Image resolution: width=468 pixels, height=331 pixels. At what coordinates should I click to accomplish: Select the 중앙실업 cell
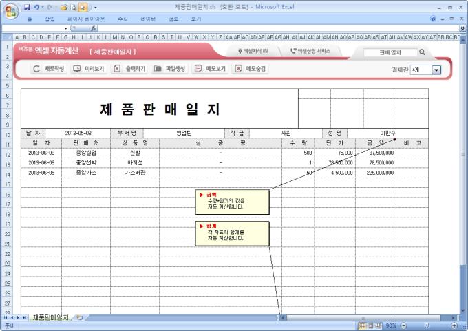click(x=86, y=153)
